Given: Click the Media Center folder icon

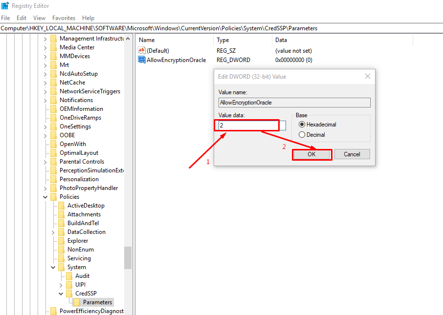Looking at the screenshot, I should point(54,47).
